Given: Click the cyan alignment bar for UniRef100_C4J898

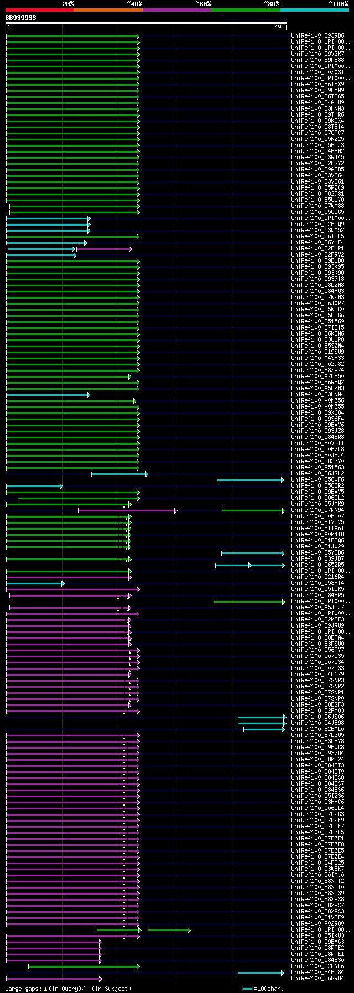Looking at the screenshot, I should click(262, 723).
